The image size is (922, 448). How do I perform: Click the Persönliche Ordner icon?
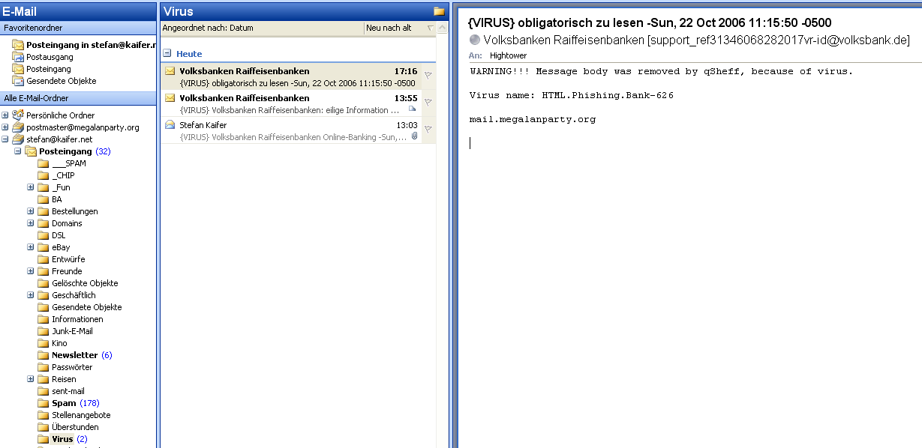pos(18,115)
